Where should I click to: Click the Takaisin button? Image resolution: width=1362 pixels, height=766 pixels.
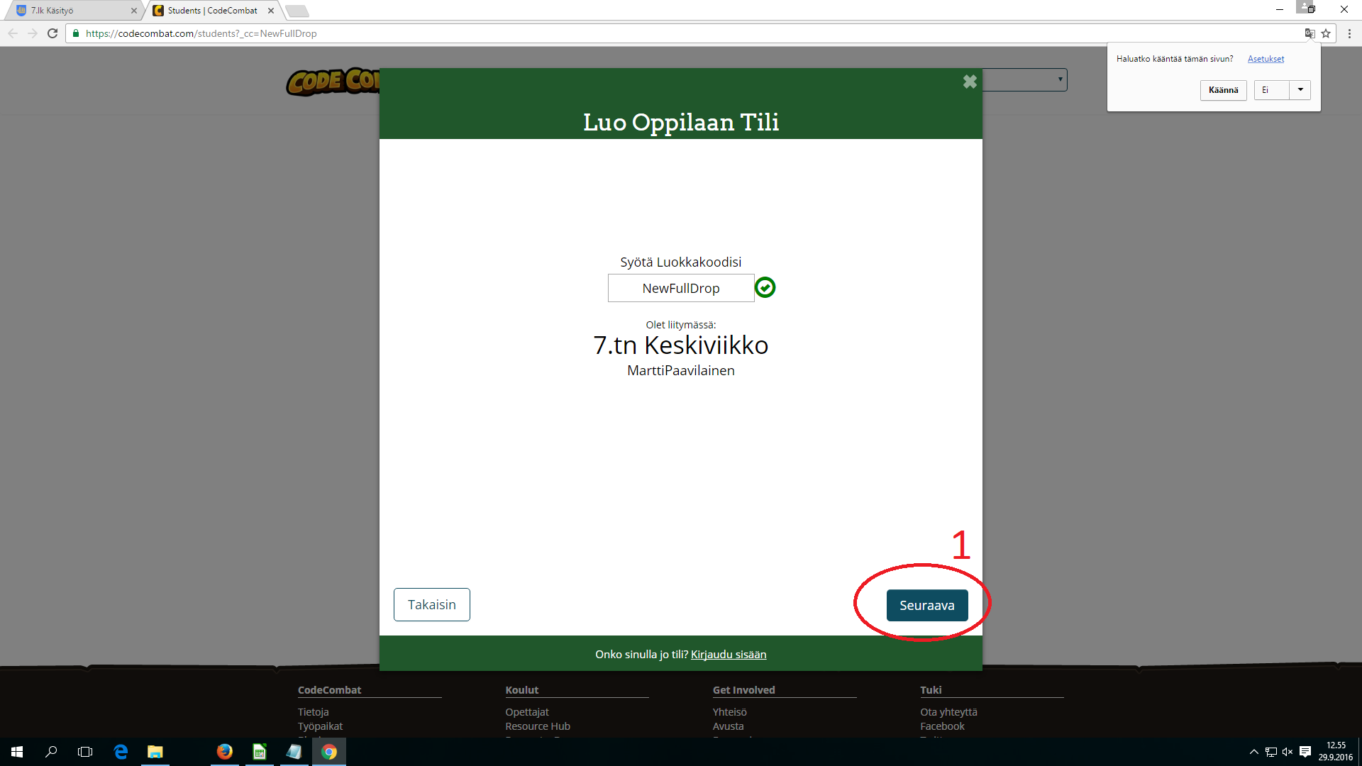click(431, 604)
